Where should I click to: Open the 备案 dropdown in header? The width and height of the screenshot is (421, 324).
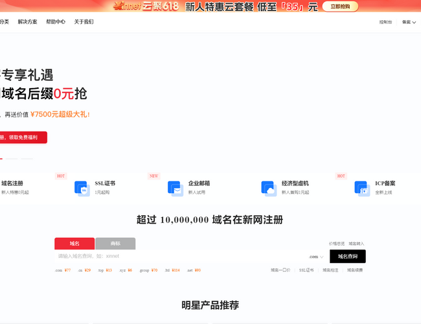(409, 22)
